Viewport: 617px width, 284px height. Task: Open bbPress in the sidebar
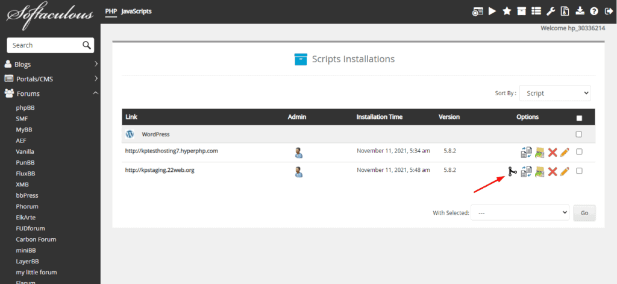click(x=27, y=195)
